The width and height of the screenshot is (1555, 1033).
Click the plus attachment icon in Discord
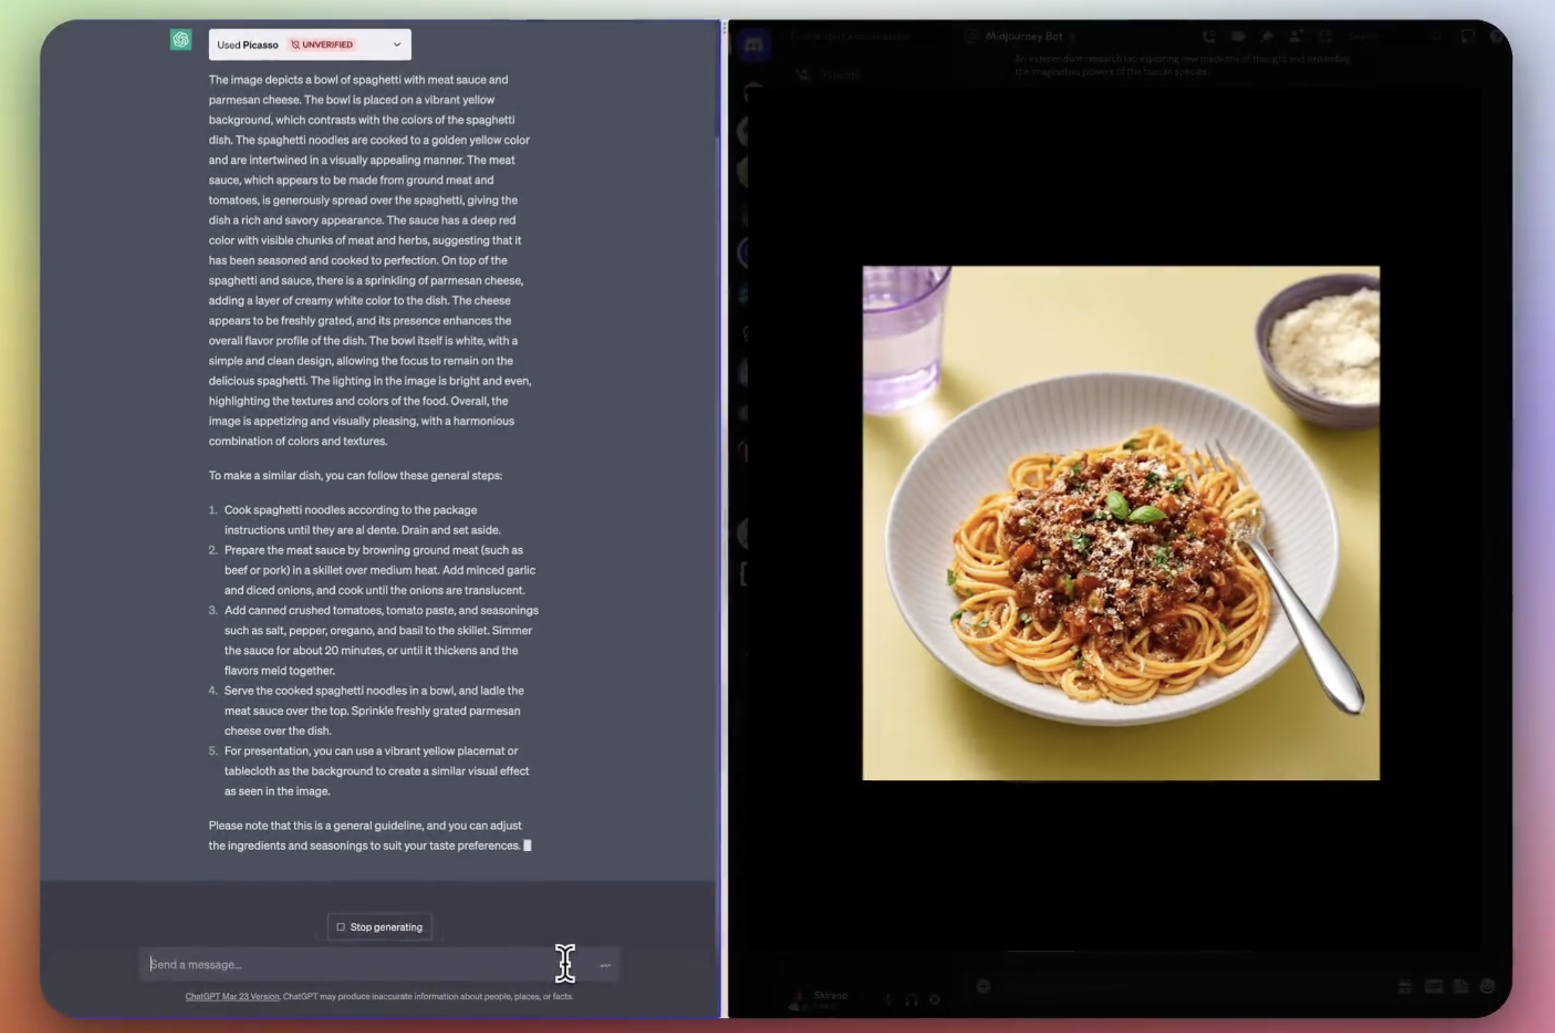coord(984,986)
